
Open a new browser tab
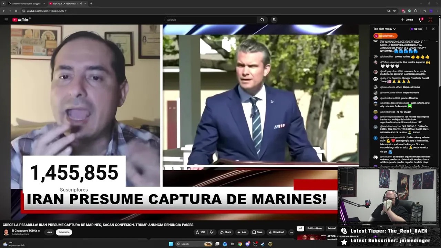click(91, 3)
